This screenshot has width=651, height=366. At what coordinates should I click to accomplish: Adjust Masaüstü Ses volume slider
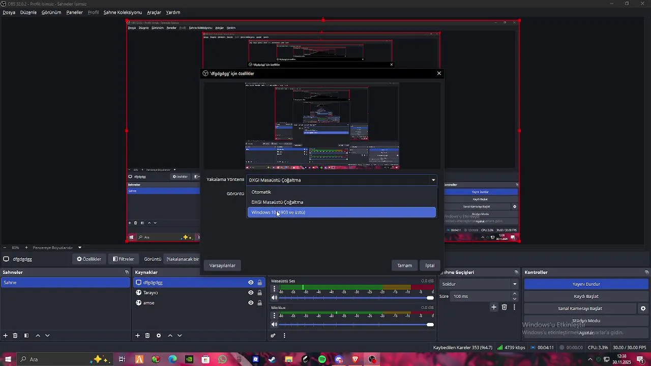point(357,298)
